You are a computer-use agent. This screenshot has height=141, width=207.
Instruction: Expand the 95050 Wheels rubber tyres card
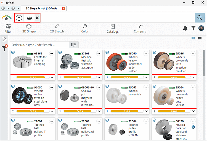point(52,111)
